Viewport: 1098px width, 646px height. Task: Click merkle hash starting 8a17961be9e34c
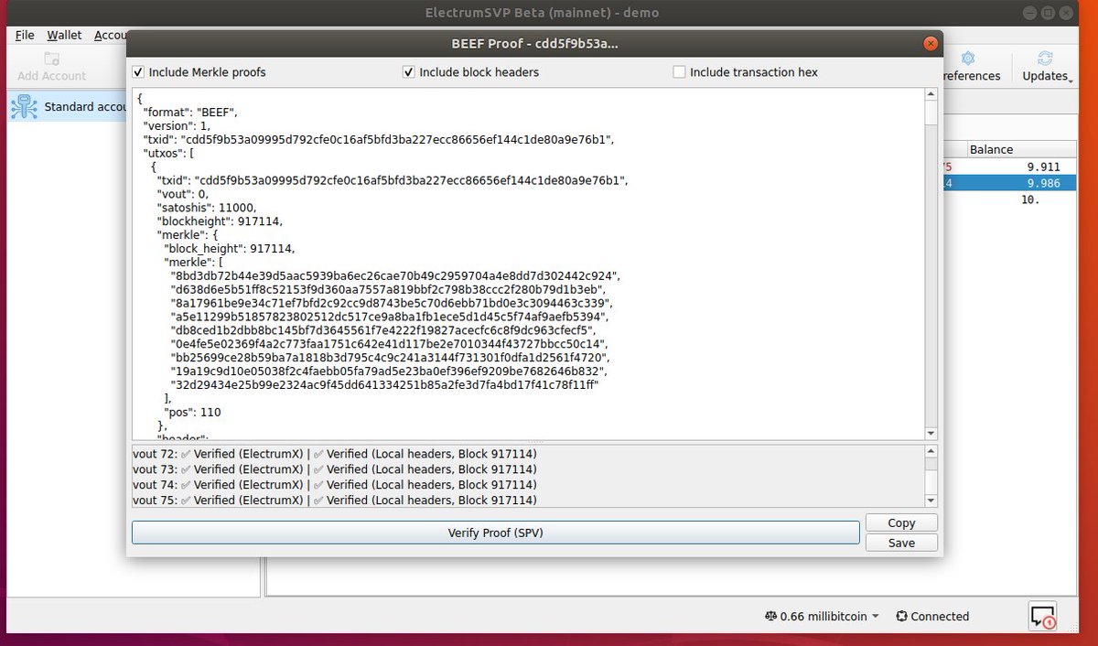click(x=392, y=304)
